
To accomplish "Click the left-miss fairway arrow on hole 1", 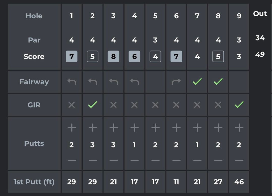I will [x=72, y=82].
